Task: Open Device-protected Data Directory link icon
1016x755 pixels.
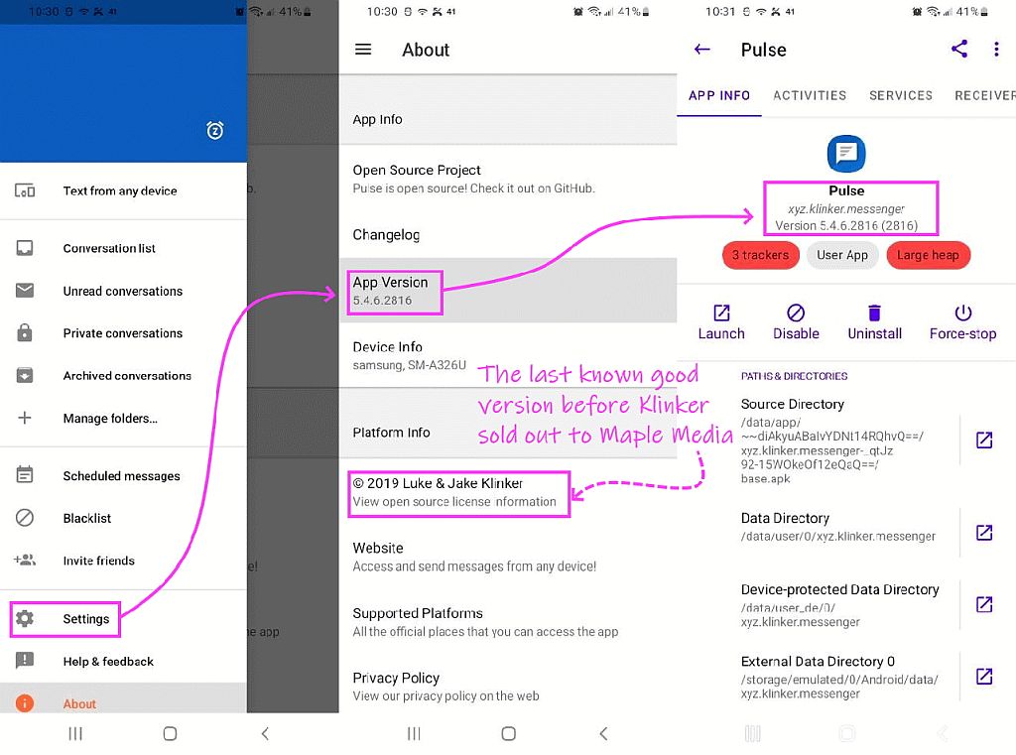Action: coord(984,604)
